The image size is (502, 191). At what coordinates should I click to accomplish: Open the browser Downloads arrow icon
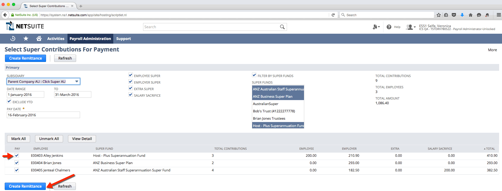coord(462,15)
